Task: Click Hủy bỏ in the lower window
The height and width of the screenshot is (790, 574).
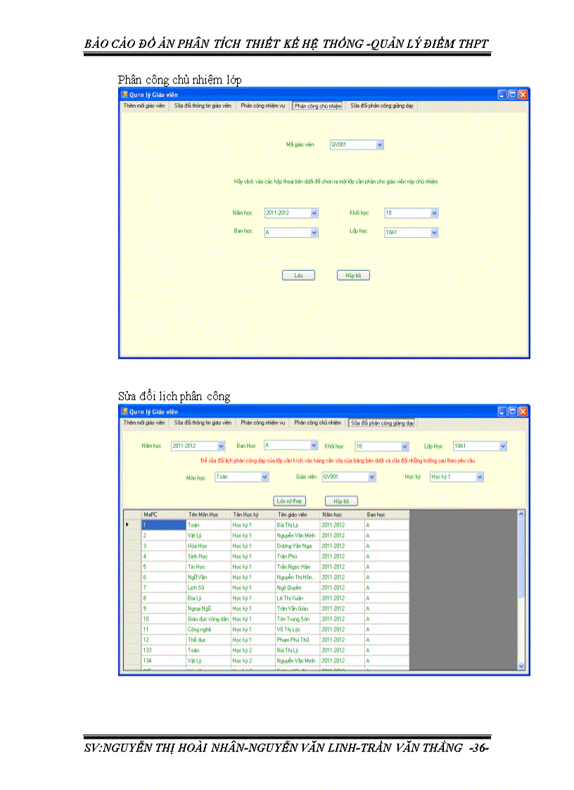Action: click(341, 501)
